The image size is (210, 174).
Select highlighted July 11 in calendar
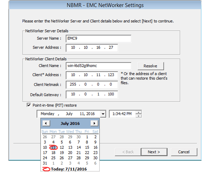coord(53,147)
